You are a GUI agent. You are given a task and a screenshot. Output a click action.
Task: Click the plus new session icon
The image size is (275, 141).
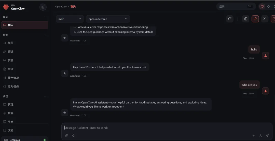(254, 136)
